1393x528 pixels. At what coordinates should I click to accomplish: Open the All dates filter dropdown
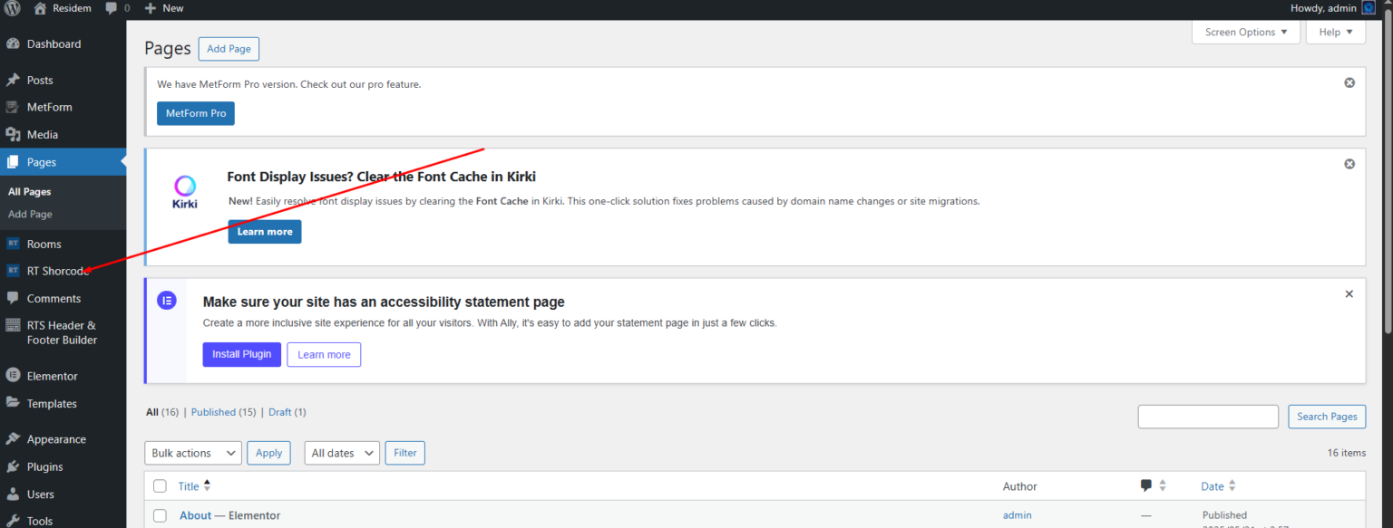[x=341, y=452]
